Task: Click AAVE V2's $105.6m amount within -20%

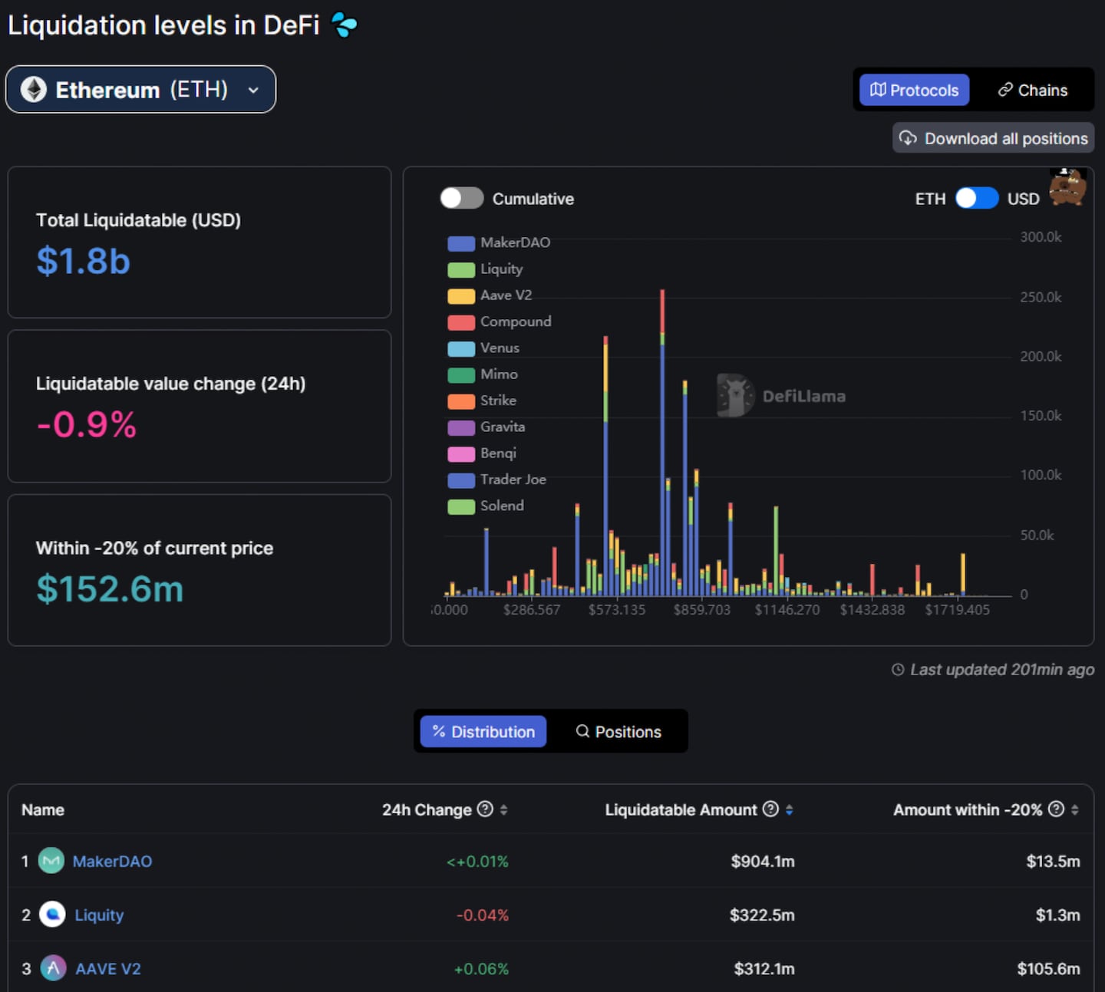Action: 1048,968
